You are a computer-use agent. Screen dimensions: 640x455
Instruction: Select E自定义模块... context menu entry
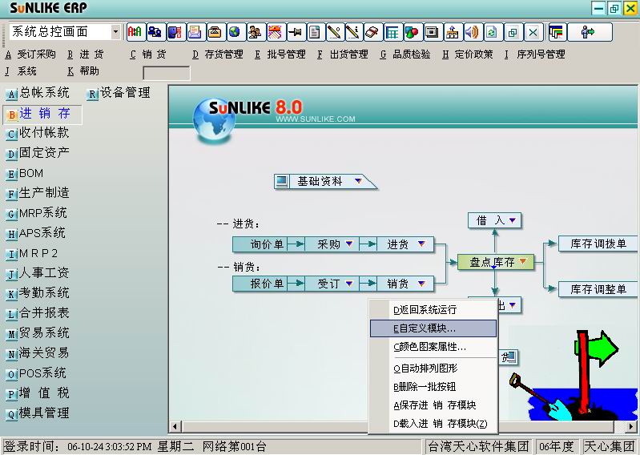coord(433,328)
